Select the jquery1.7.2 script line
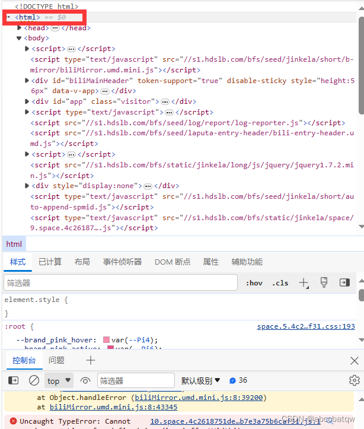Image resolution: width=364 pixels, height=429 pixels. click(191, 170)
